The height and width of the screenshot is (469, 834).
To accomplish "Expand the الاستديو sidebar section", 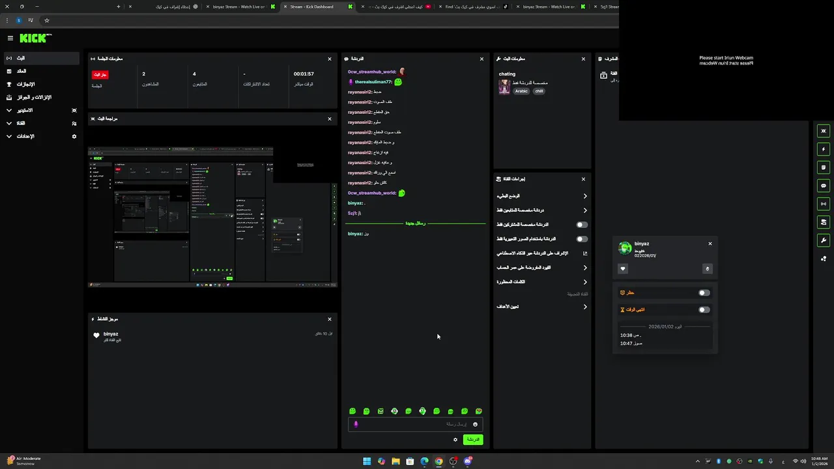I will (42, 110).
